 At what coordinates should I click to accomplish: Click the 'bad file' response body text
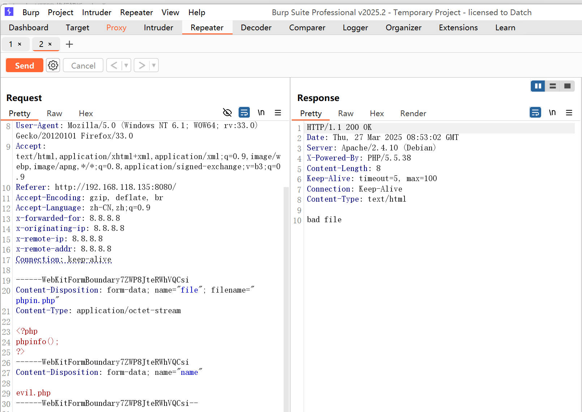pyautogui.click(x=324, y=220)
